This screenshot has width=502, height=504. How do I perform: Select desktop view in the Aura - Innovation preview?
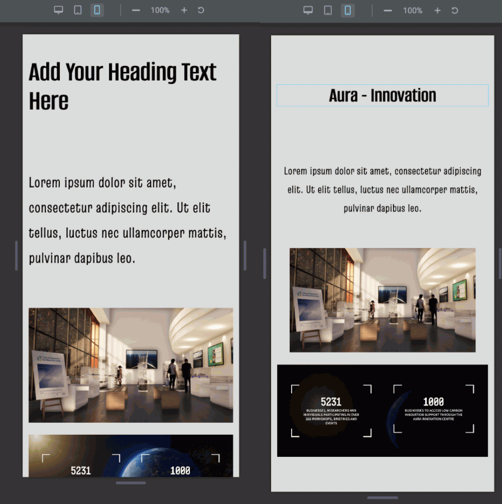(308, 11)
